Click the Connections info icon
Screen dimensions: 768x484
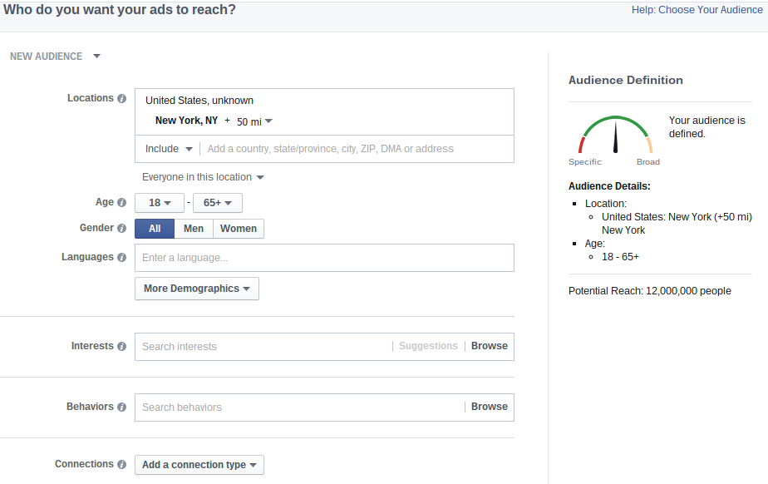click(x=122, y=465)
